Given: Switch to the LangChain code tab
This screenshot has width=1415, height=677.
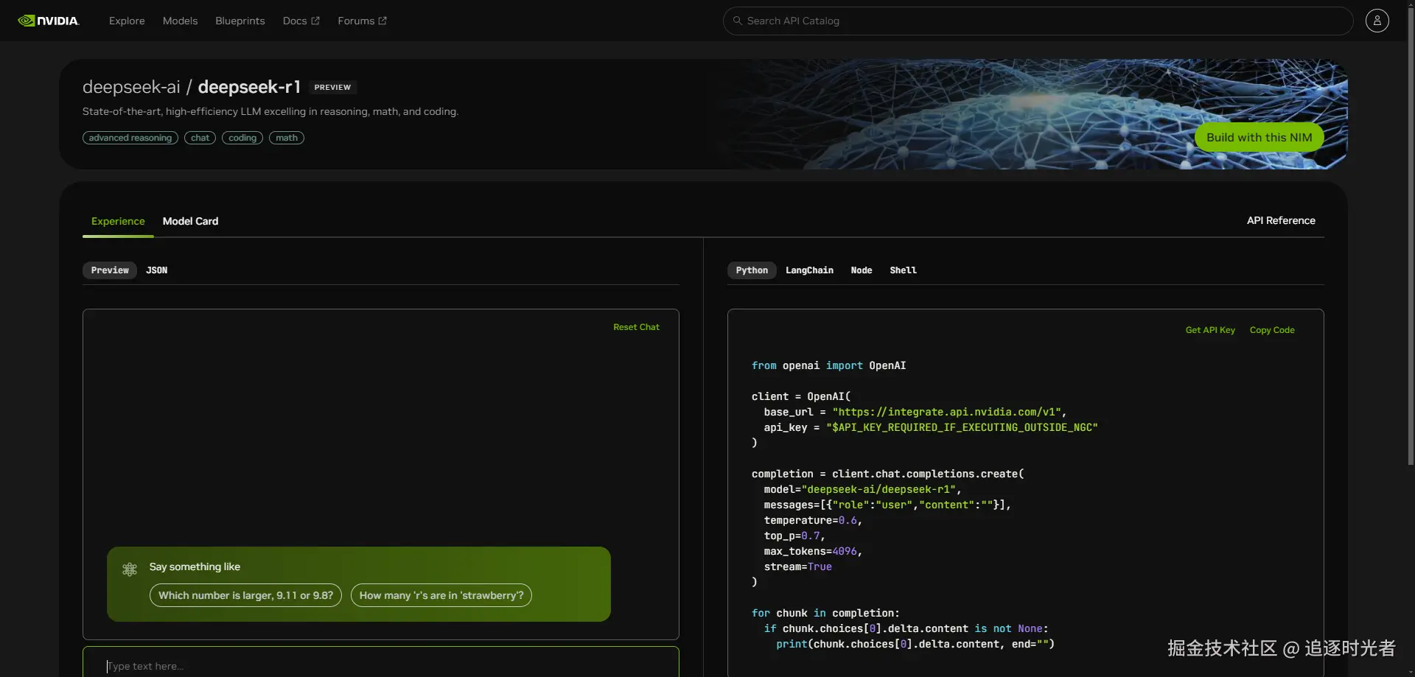Looking at the screenshot, I should pos(809,270).
